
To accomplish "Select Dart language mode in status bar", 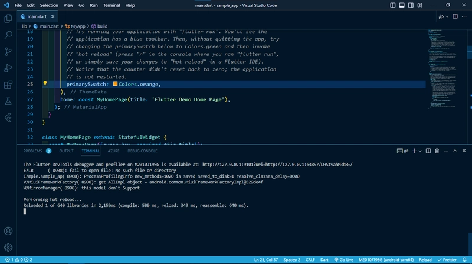I will pos(324,259).
